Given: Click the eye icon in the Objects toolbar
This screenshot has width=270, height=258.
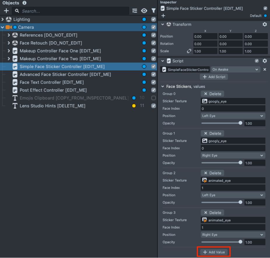Looking at the screenshot, I should point(144,10).
